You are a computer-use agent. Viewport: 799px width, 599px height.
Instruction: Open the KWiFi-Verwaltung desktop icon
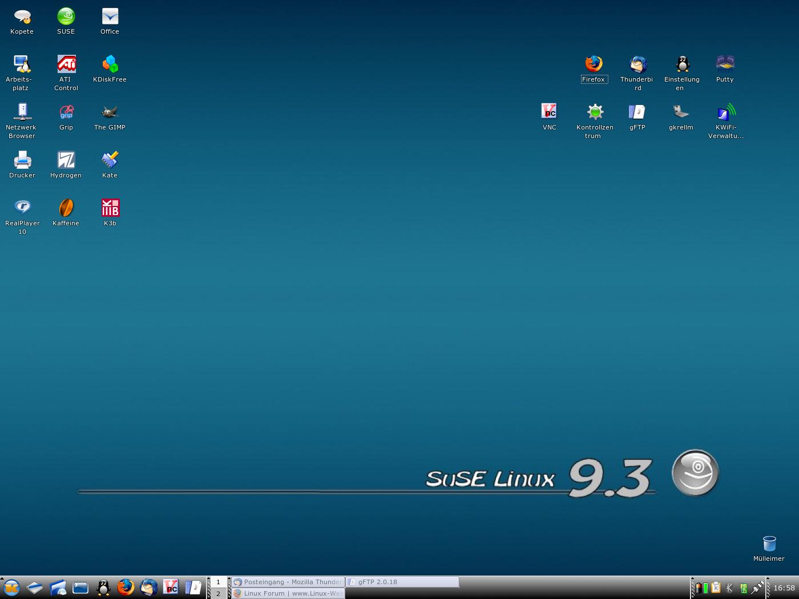(725, 121)
